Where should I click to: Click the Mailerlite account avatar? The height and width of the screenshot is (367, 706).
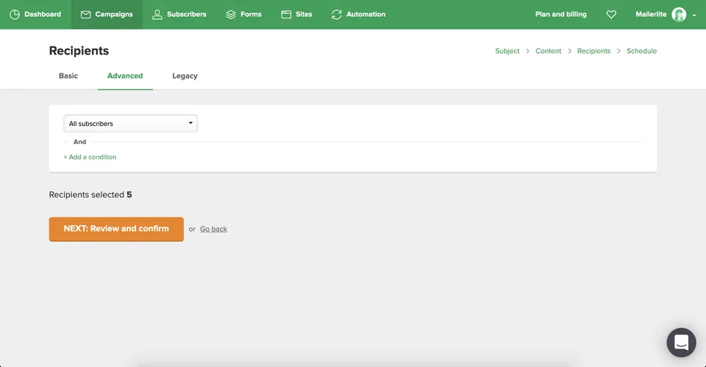(679, 15)
